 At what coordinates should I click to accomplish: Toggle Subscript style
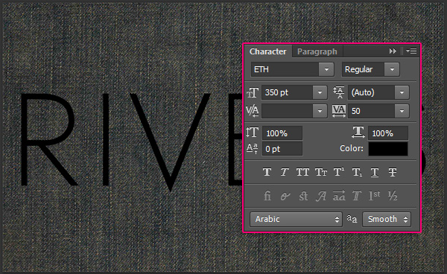pos(357,172)
